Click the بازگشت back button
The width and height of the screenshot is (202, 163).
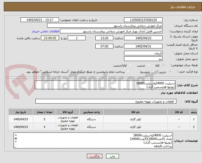coord(95,156)
